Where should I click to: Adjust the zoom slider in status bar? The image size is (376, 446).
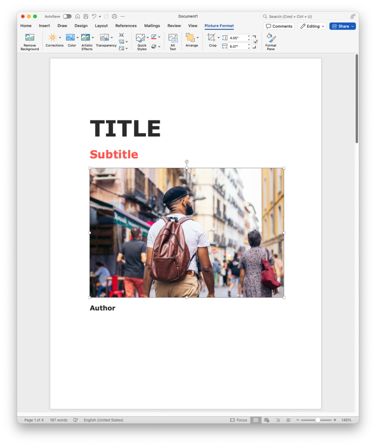[x=318, y=420]
